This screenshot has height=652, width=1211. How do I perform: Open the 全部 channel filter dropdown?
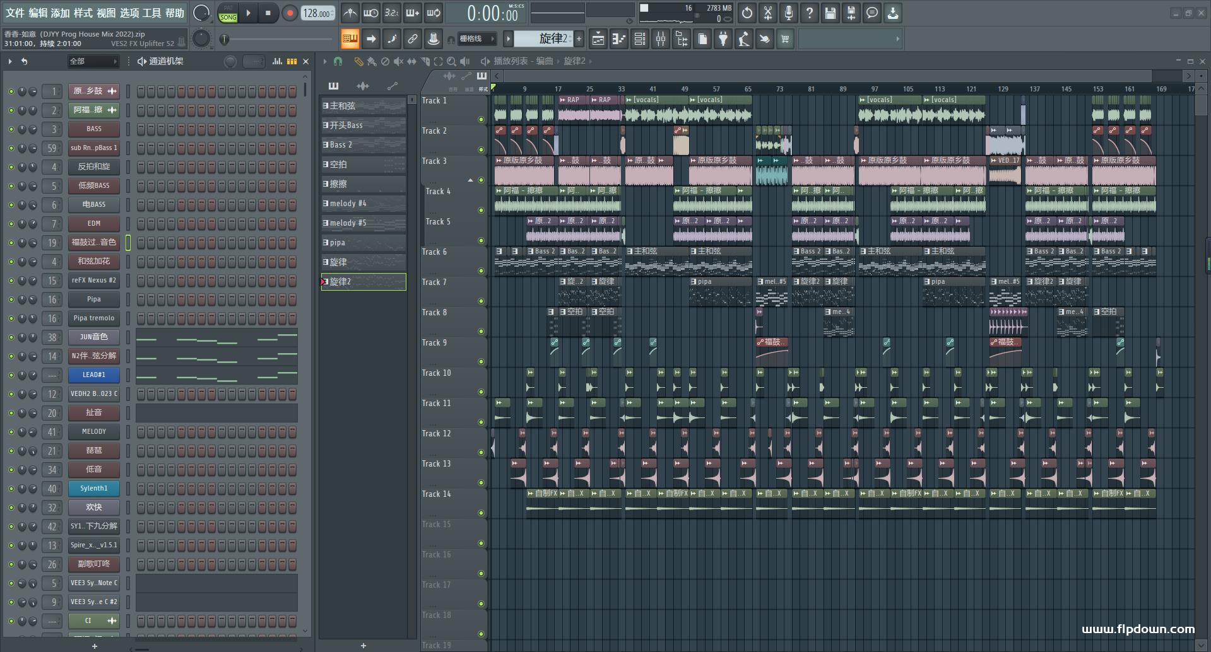click(x=93, y=61)
